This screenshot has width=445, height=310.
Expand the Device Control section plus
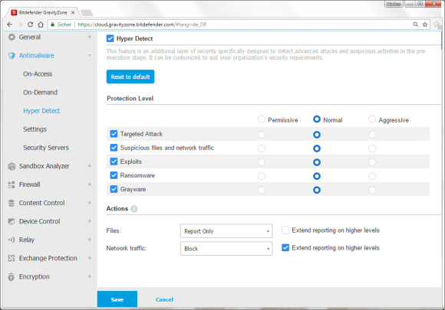tap(90, 221)
